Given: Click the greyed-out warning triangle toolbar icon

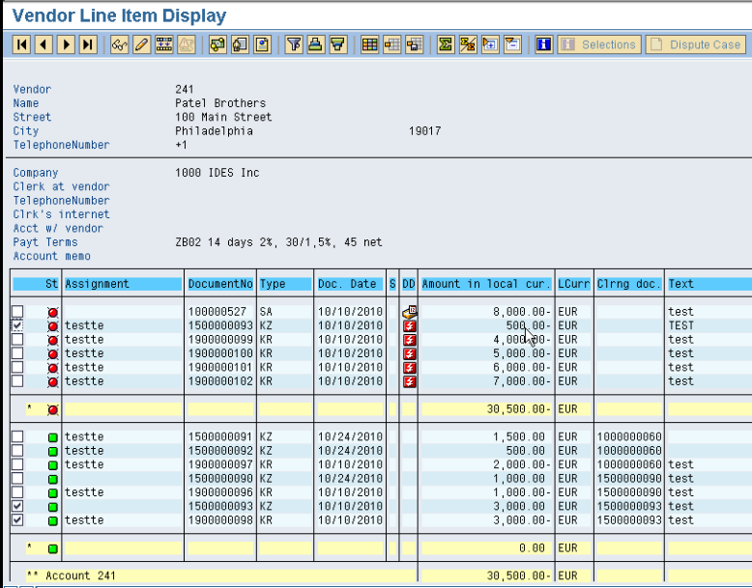Looking at the screenshot, I should click(187, 44).
